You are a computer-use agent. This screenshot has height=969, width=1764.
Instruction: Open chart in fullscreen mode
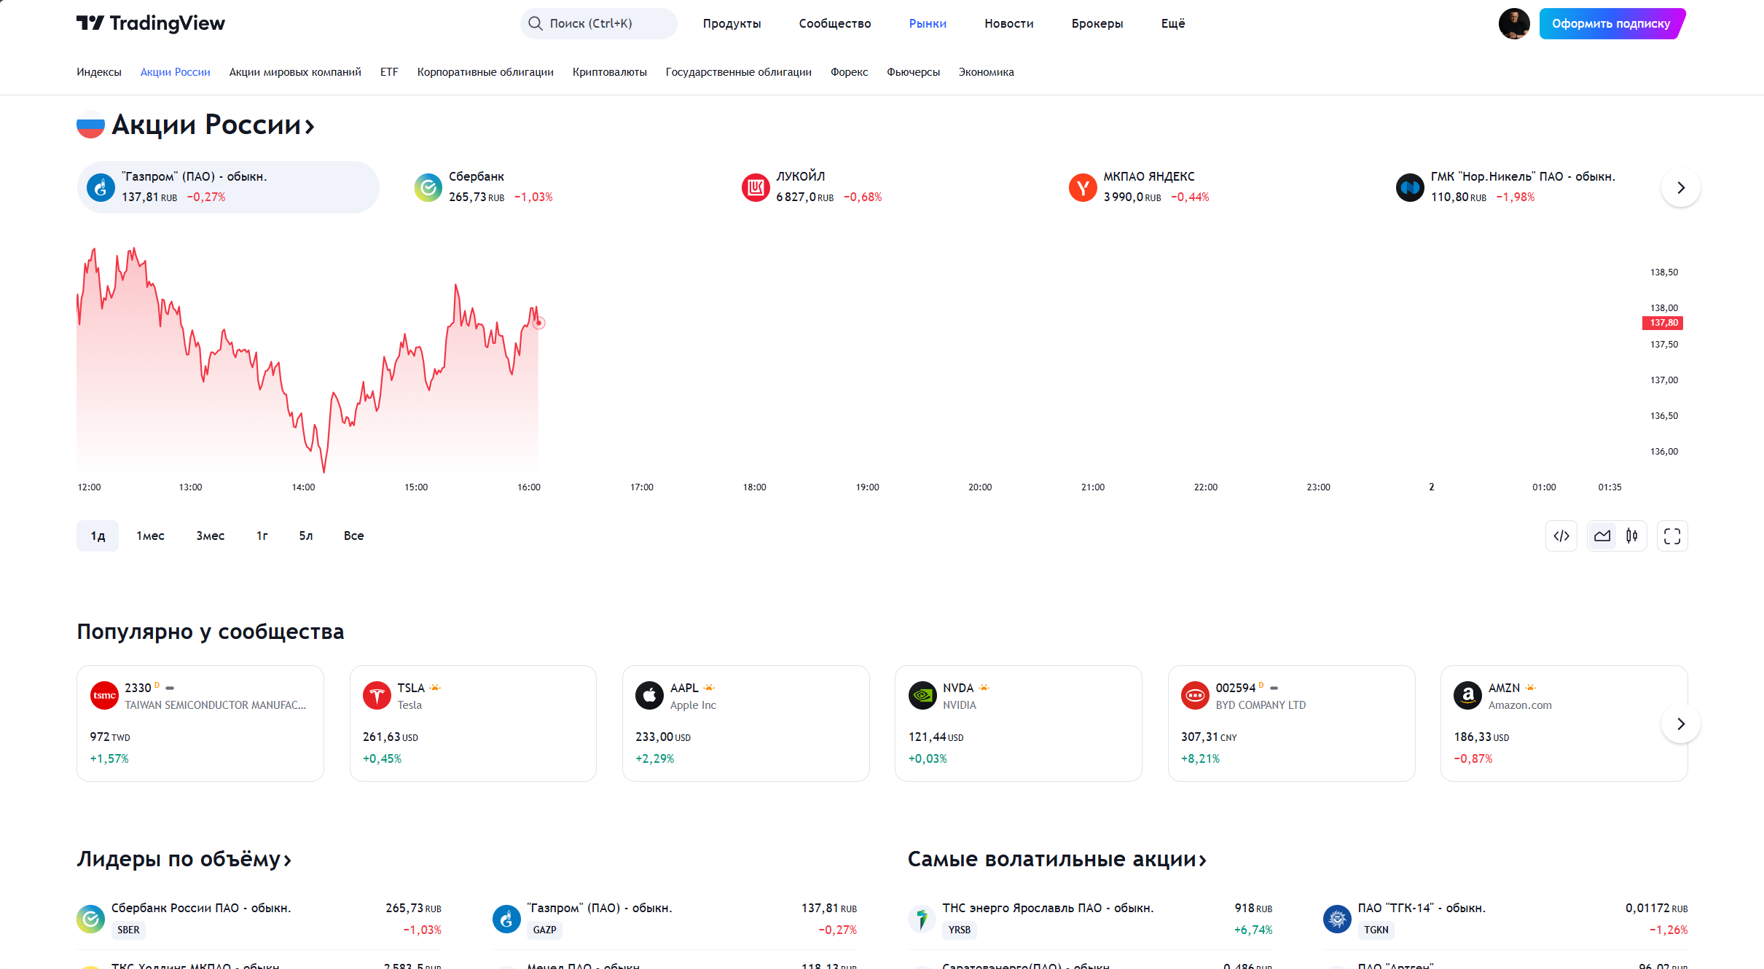coord(1672,536)
